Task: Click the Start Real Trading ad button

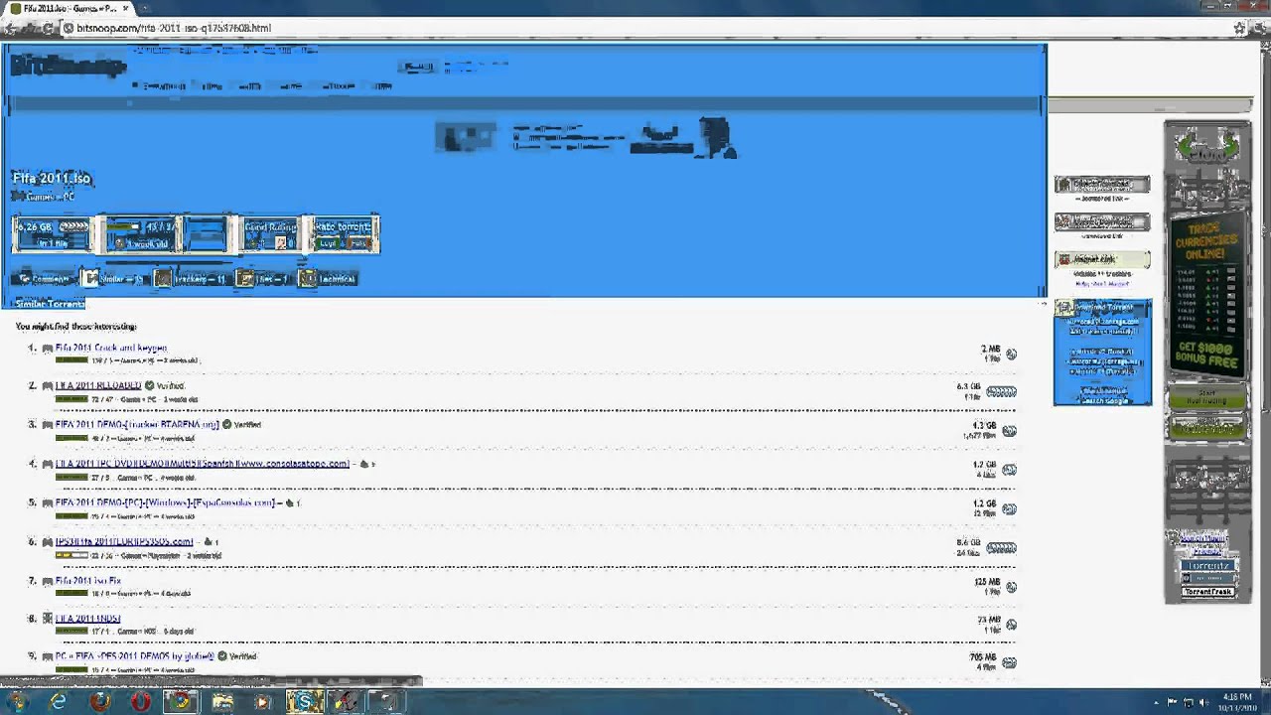Action: coord(1207,397)
